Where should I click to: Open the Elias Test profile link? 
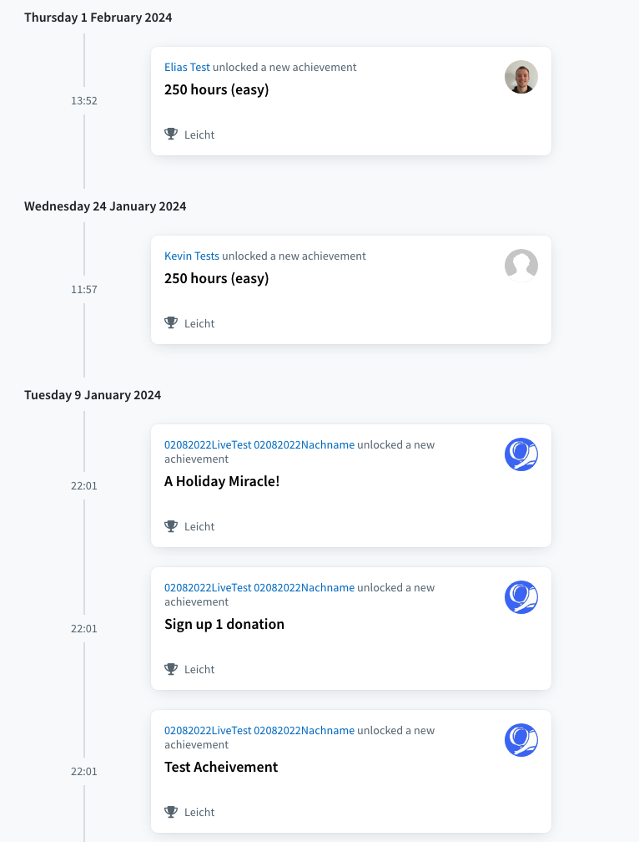pos(187,67)
